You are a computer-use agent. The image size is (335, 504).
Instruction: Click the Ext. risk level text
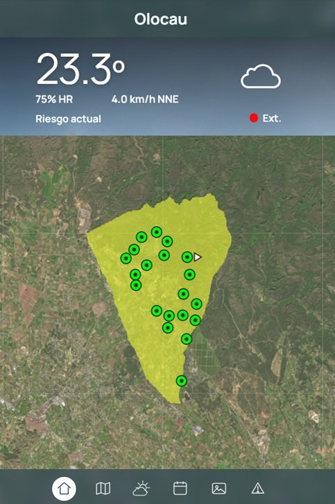click(x=272, y=118)
